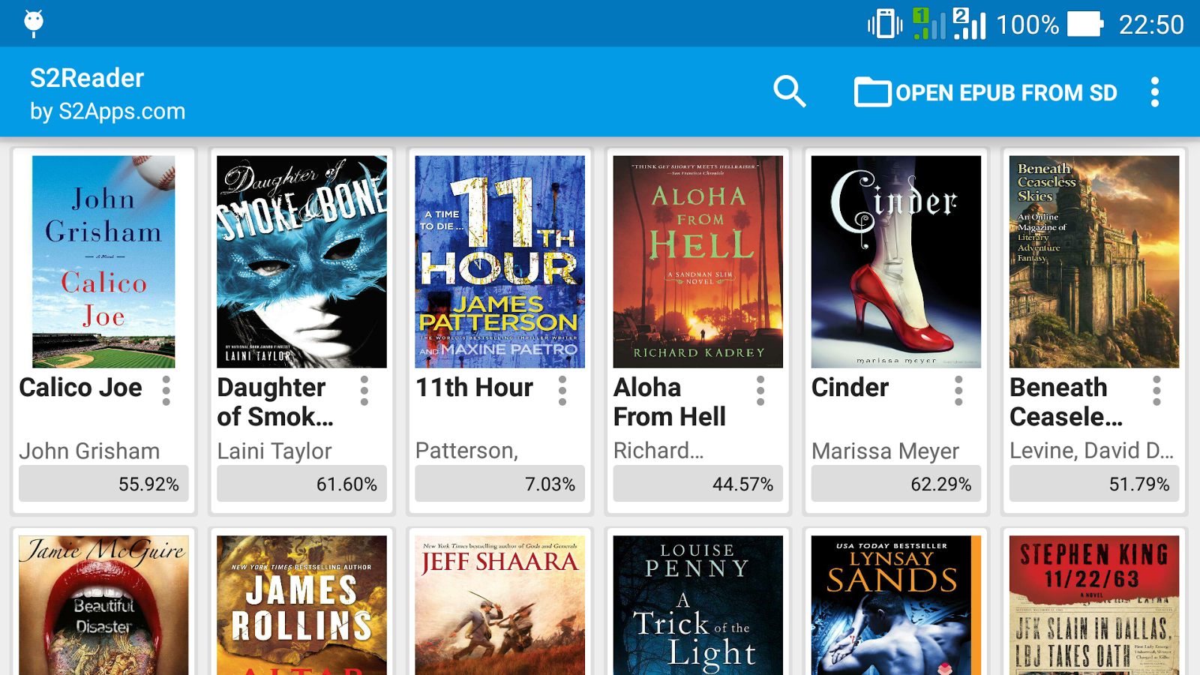Select the title text Cinder
1200x675 pixels.
point(850,388)
